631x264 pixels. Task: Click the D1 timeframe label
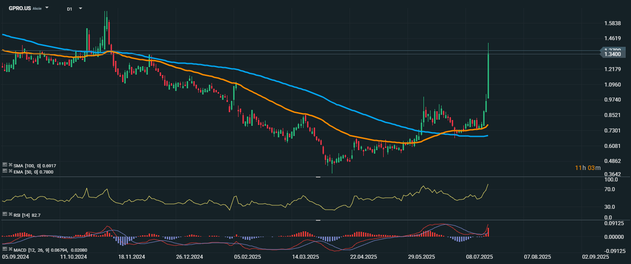pos(70,9)
